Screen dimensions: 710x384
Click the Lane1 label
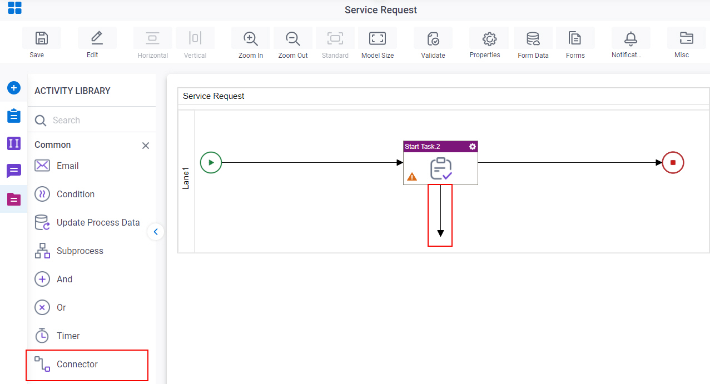pos(186,178)
